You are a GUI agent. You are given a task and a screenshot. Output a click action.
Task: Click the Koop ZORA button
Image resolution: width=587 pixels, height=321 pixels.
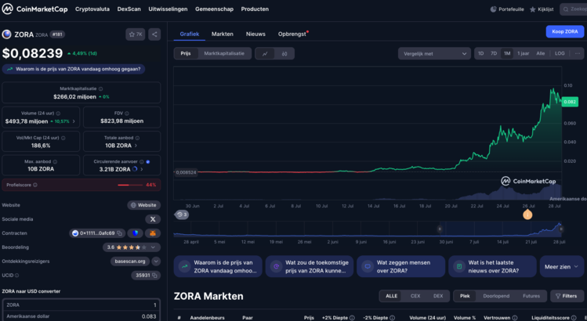click(x=564, y=31)
